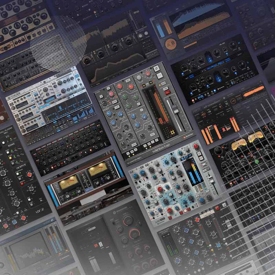Click ONE button on Solid State Logic console
This screenshot has height=275, width=275.
[166, 88]
